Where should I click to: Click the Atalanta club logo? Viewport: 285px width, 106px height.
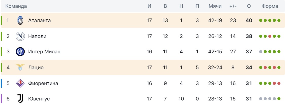tap(20, 20)
